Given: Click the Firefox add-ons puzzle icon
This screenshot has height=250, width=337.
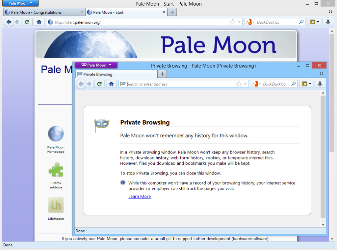Looking at the screenshot, I should click(56, 170).
